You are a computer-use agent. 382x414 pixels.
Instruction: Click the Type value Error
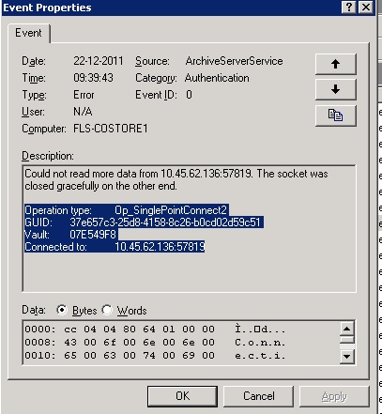(84, 95)
